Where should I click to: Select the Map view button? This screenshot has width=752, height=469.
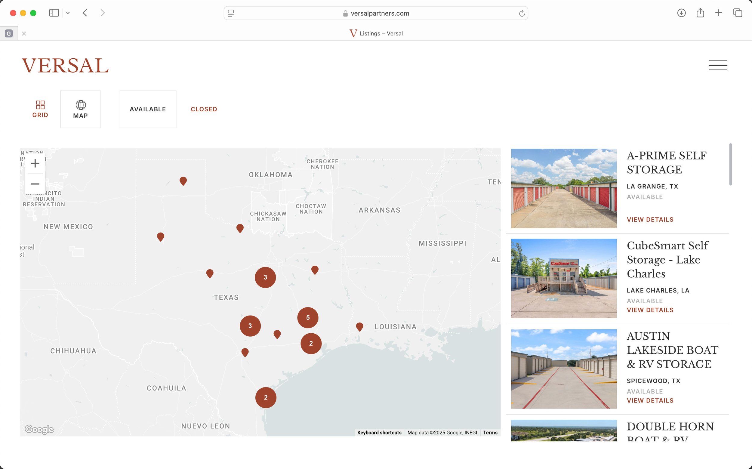(x=81, y=109)
